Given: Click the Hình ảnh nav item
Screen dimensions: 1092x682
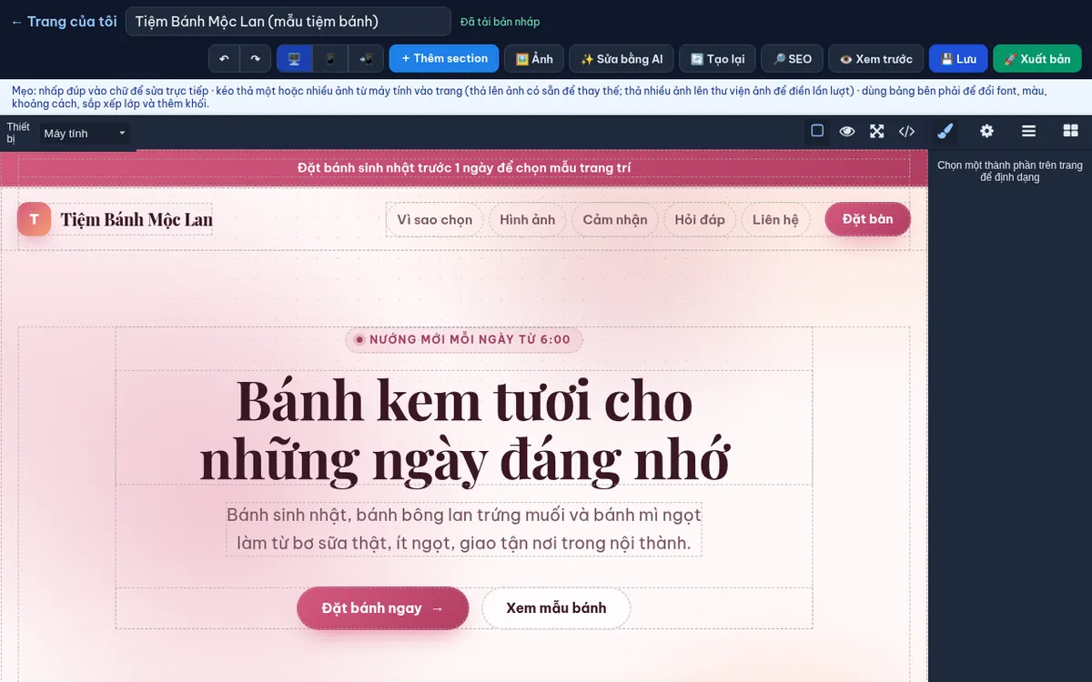Looking at the screenshot, I should pos(527,219).
